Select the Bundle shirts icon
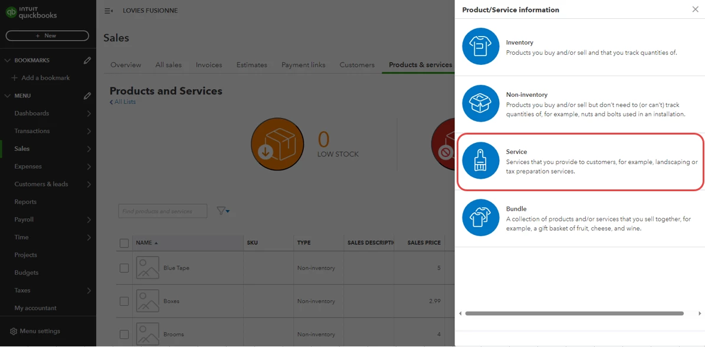This screenshot has width=705, height=347. pos(481,218)
